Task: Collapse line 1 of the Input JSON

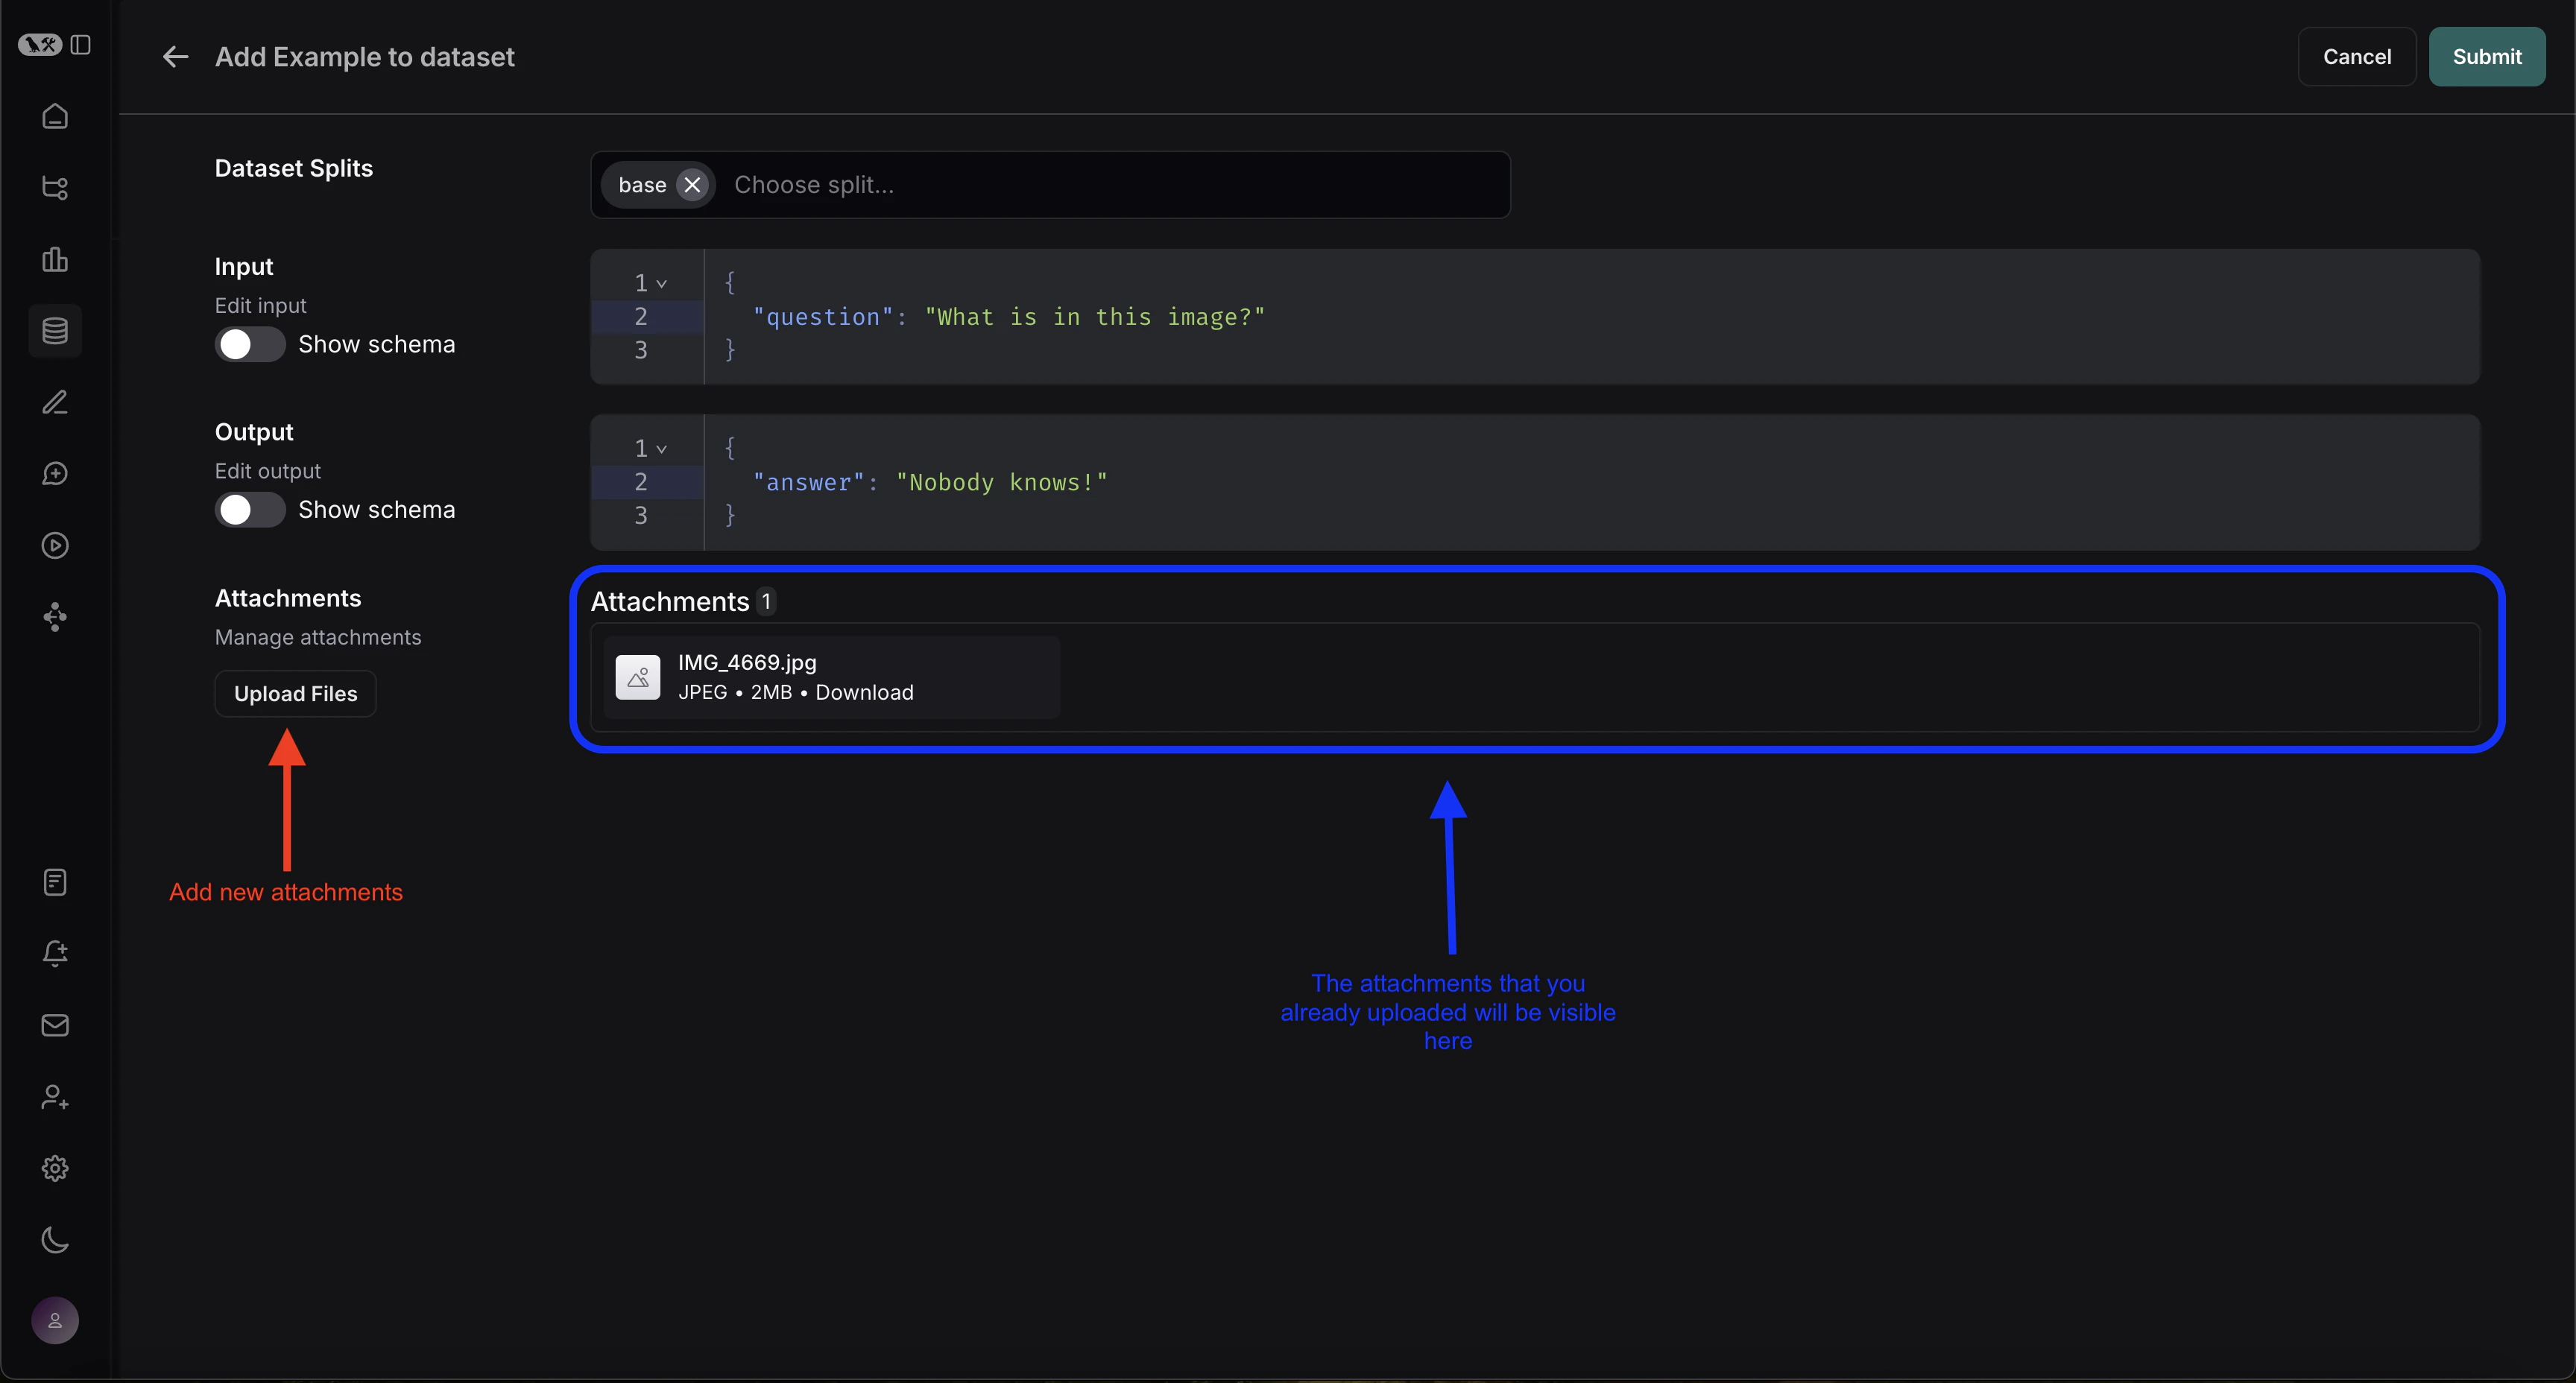Action: 662,283
